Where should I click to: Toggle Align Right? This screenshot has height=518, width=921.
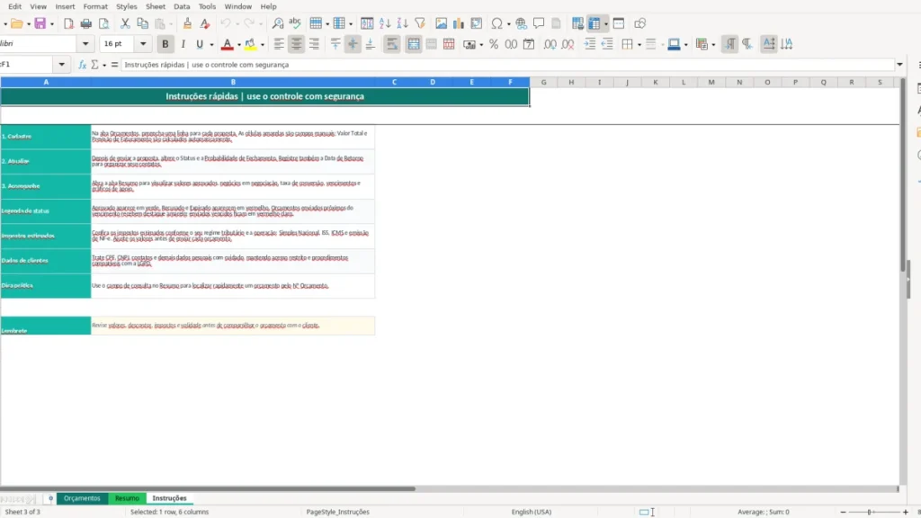pyautogui.click(x=314, y=44)
